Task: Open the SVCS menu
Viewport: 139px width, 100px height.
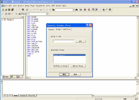Action: pyautogui.click(x=53, y=6)
